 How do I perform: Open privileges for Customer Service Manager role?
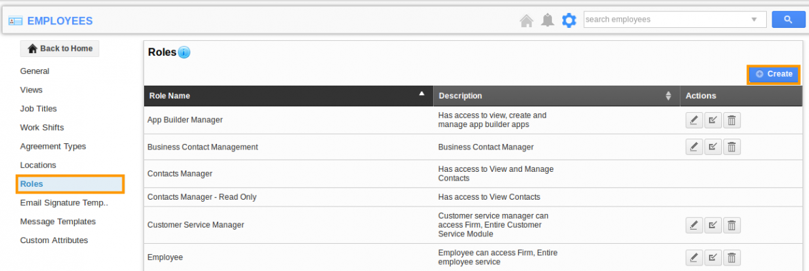[x=712, y=225]
